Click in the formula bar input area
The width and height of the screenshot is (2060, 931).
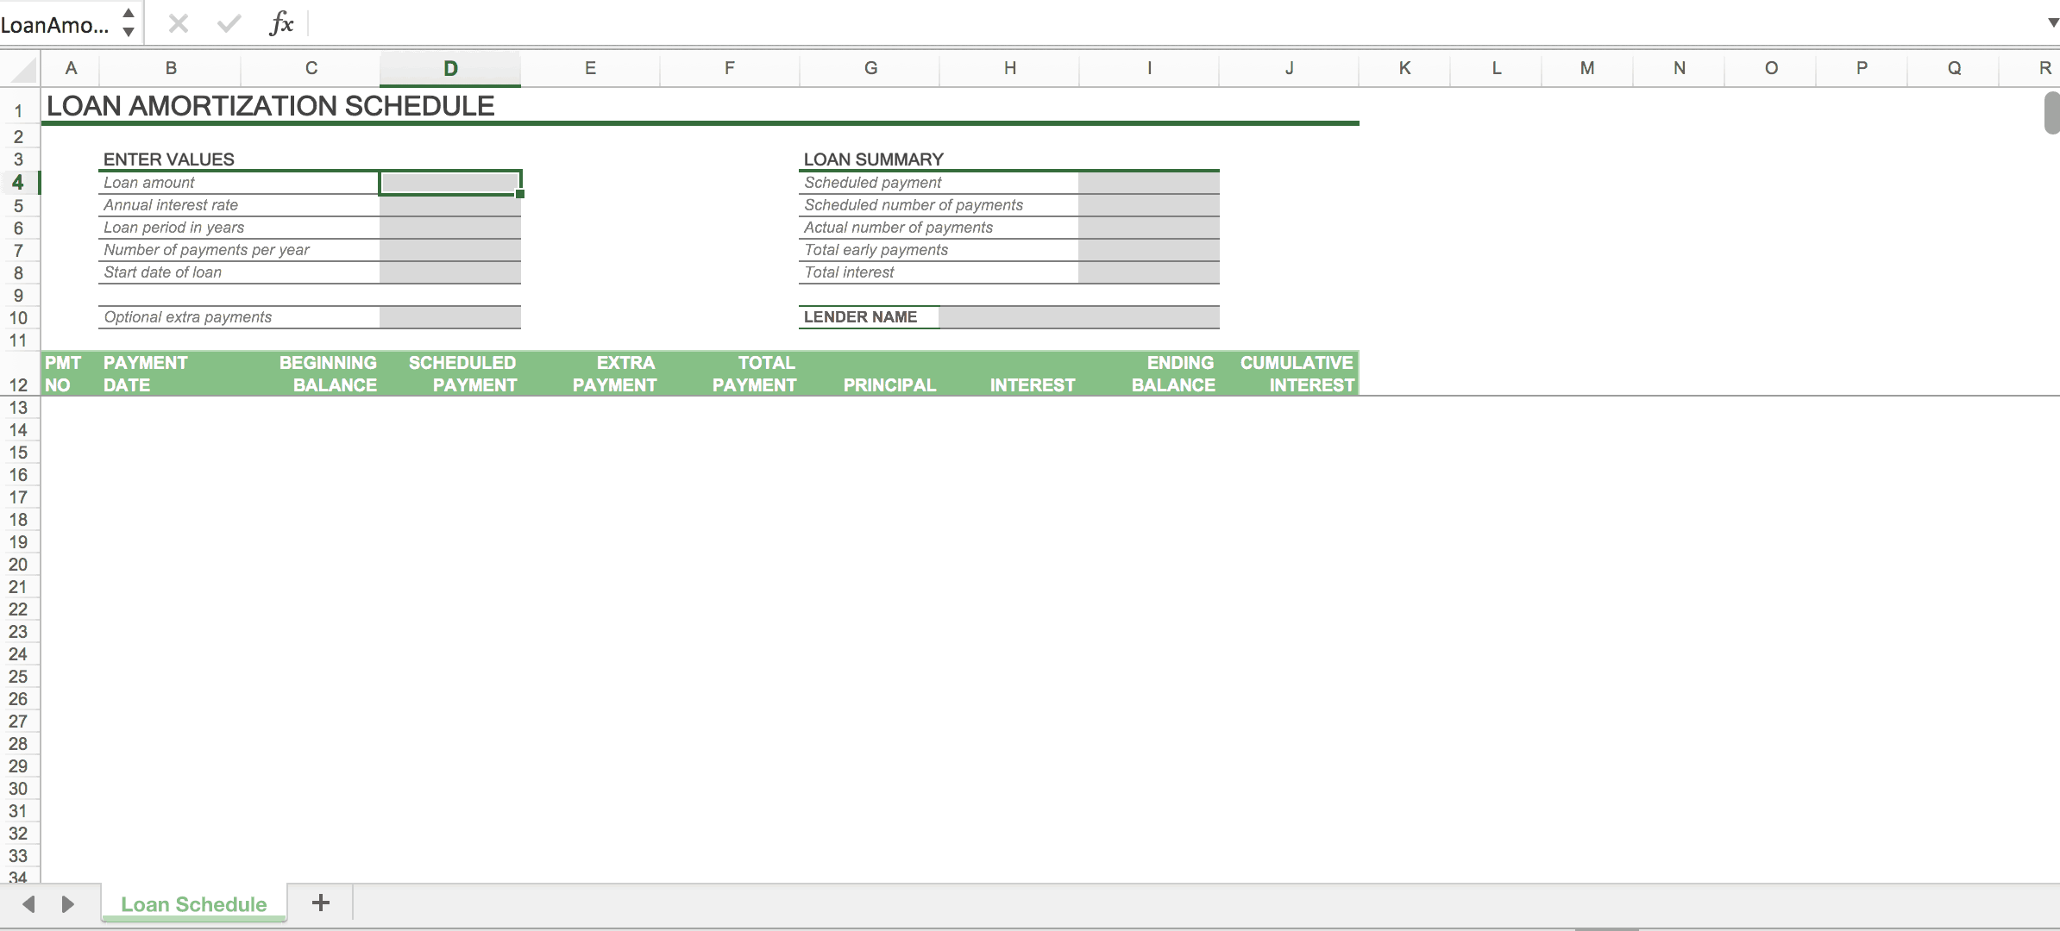point(1173,23)
